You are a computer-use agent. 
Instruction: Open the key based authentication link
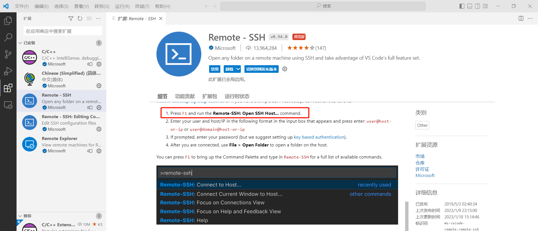[x=319, y=137]
